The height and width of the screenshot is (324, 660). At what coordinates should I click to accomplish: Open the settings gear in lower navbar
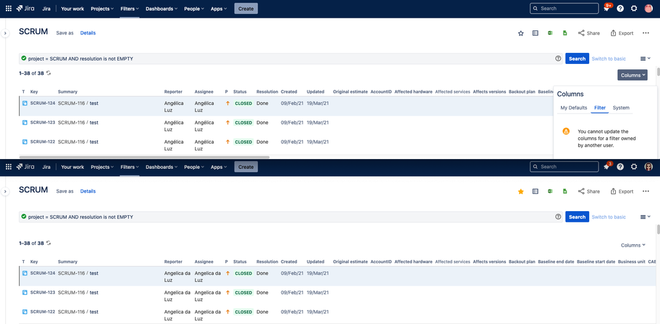(634, 167)
